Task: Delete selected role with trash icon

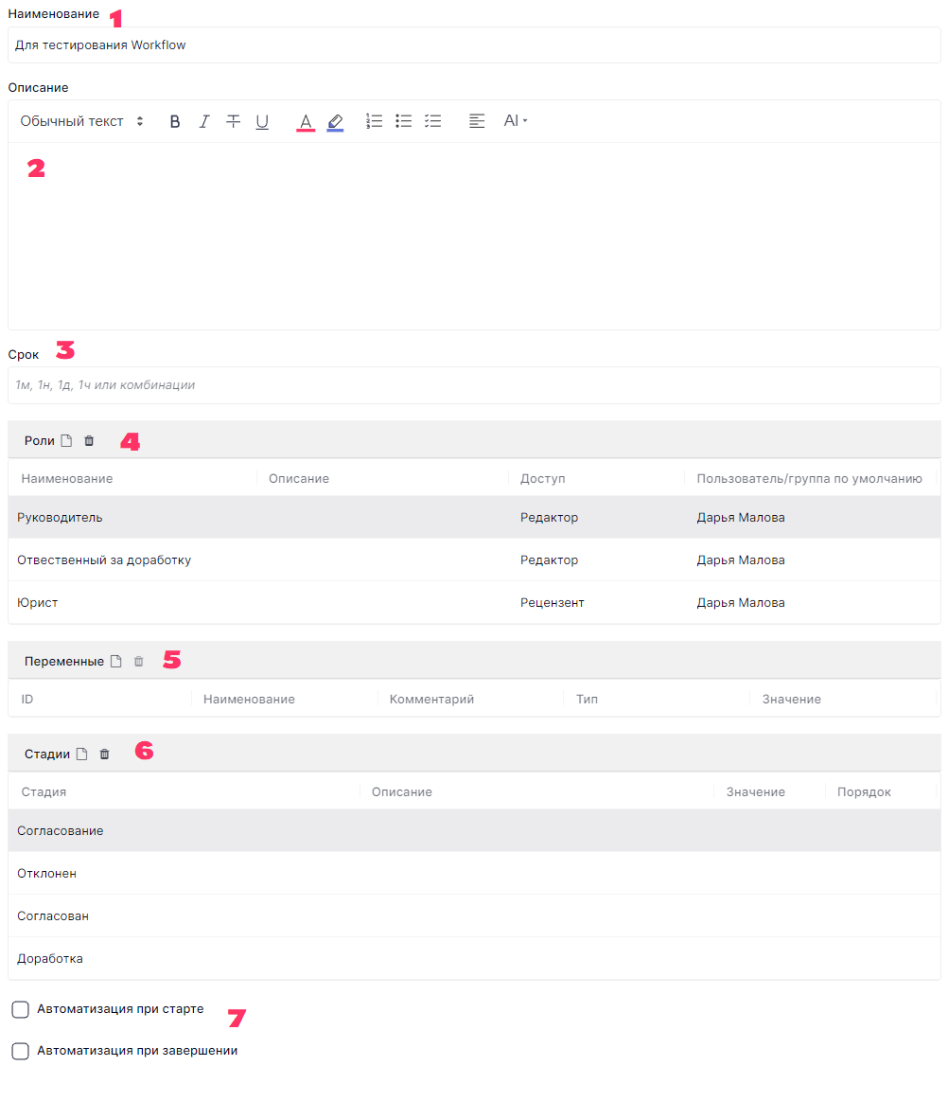Action: click(x=89, y=440)
